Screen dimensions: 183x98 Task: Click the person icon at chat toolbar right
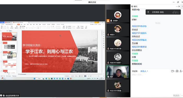[x=181, y=71]
